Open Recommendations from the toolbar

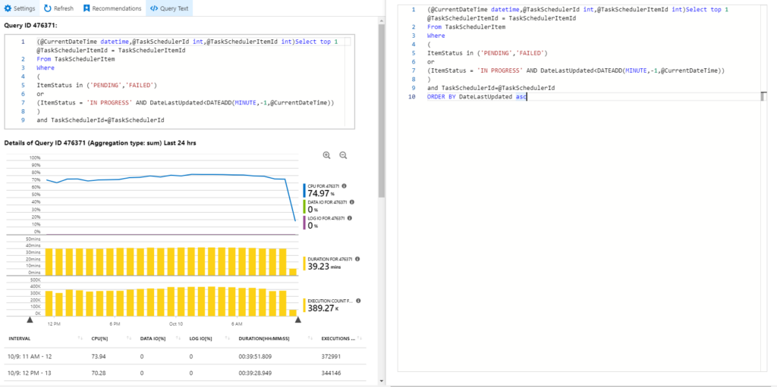pos(112,8)
